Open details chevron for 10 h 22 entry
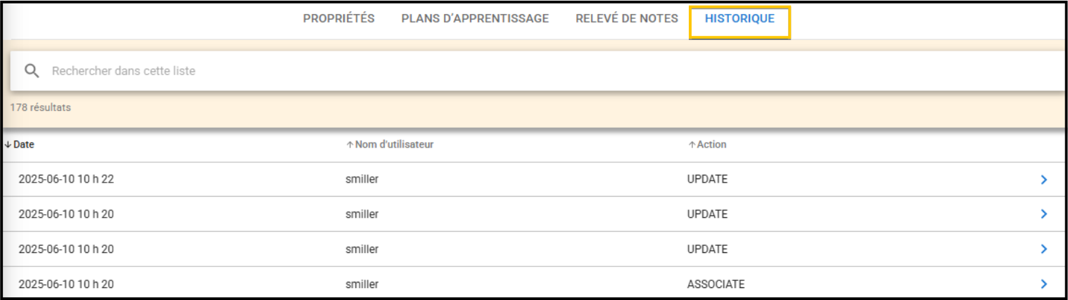 pyautogui.click(x=1043, y=180)
